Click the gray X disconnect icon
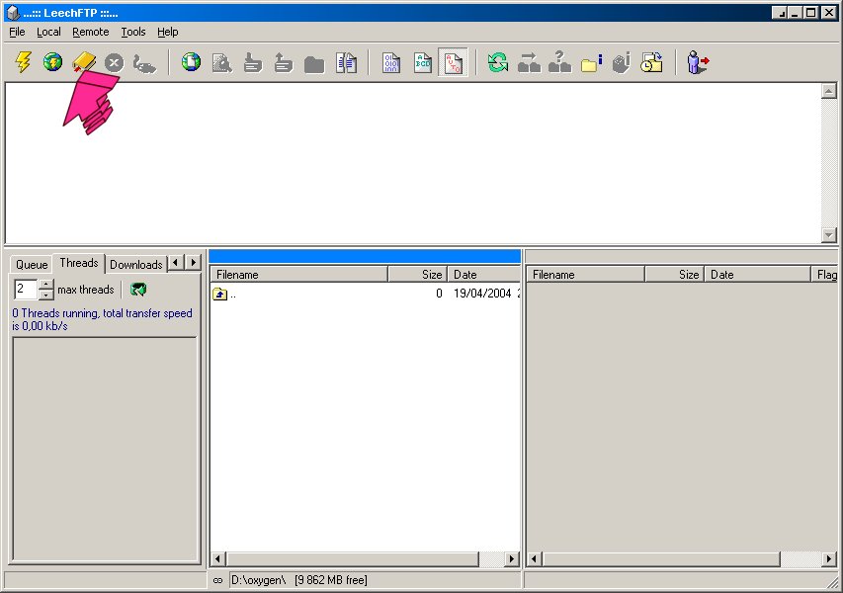Screen dimensions: 843x593 (x=114, y=63)
